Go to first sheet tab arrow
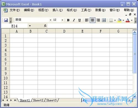 [3, 100]
